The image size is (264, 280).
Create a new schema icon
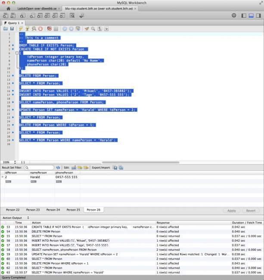(32, 16)
